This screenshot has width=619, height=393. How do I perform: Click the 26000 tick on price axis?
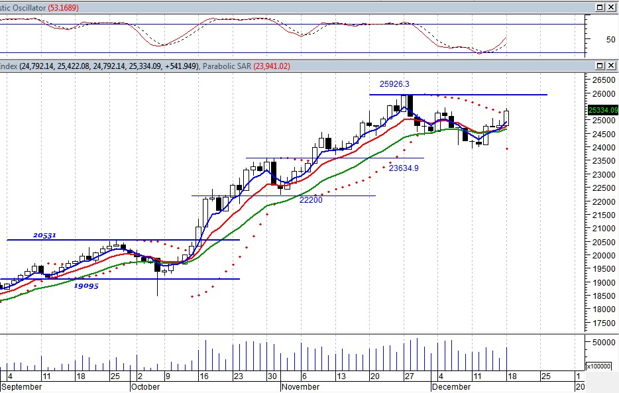(x=601, y=93)
